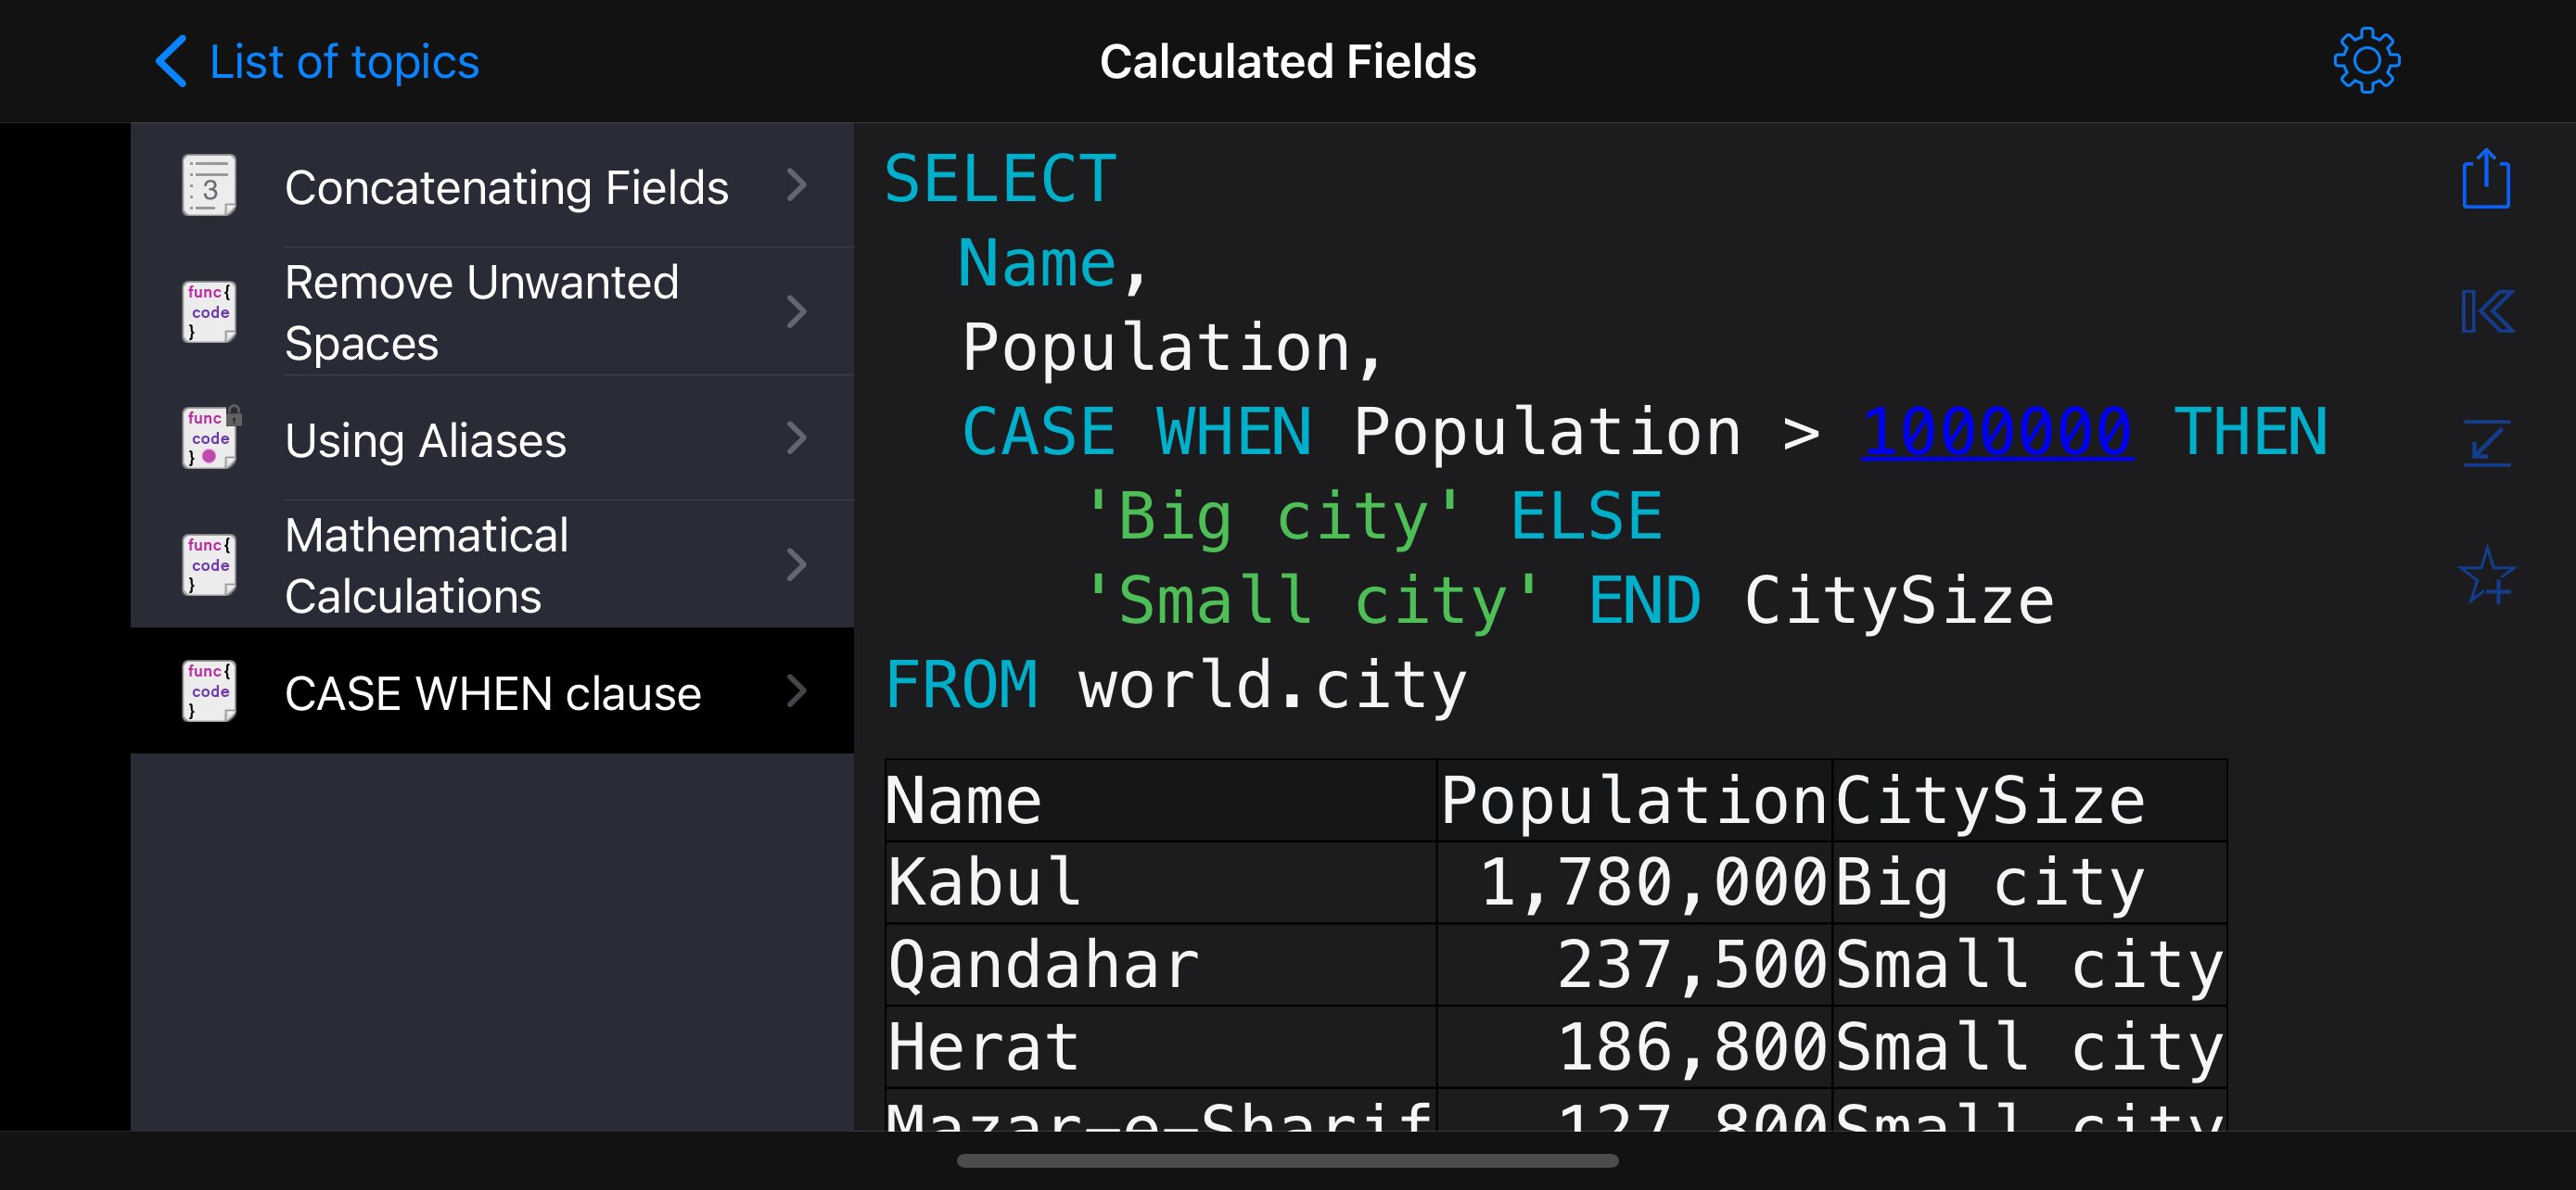Viewport: 2576px width, 1190px height.
Task: Click the Remove Unwanted Spaces code icon
Action: [209, 311]
